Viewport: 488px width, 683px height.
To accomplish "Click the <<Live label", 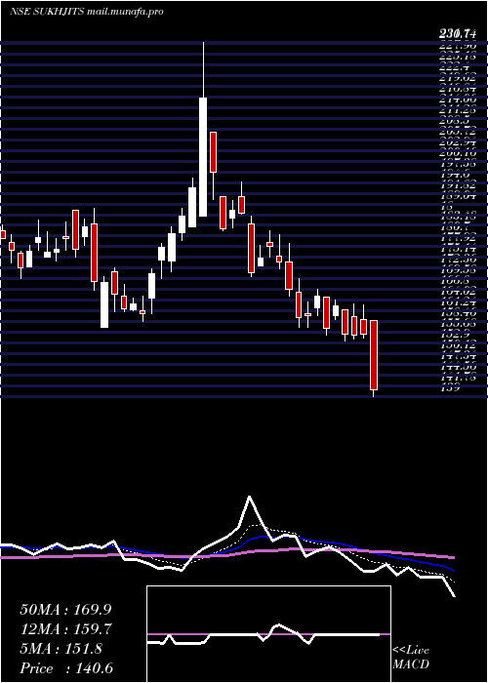I will pos(411,651).
